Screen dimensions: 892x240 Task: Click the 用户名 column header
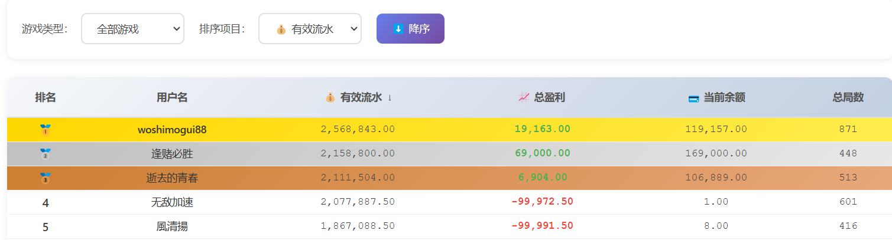pos(172,98)
